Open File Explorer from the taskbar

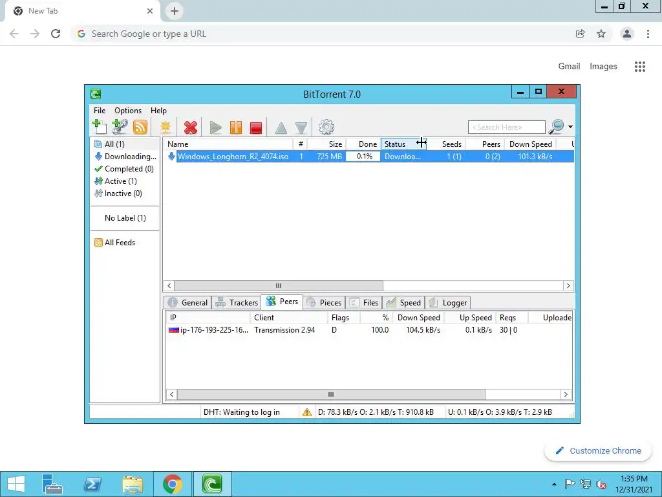(x=132, y=484)
